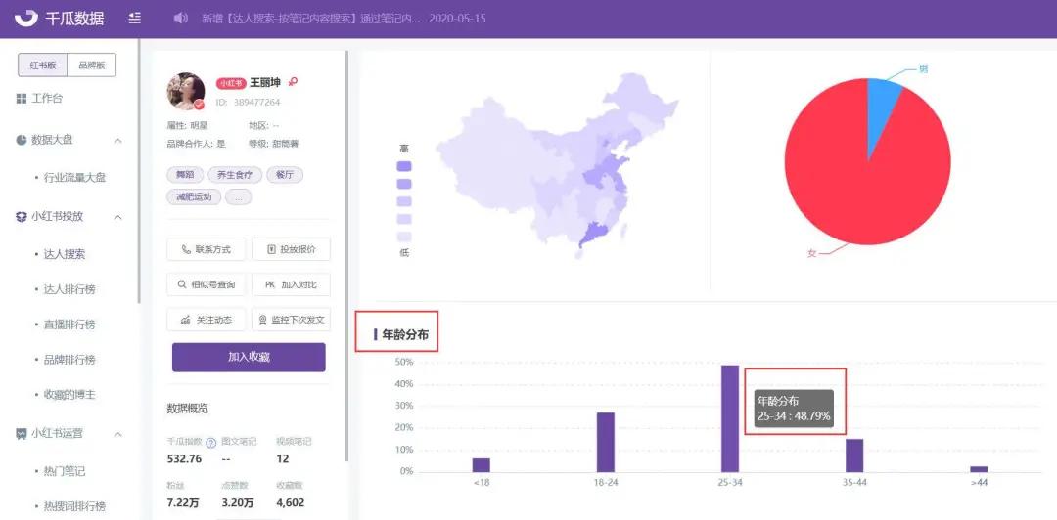Click the announcement speaker icon

pyautogui.click(x=180, y=19)
